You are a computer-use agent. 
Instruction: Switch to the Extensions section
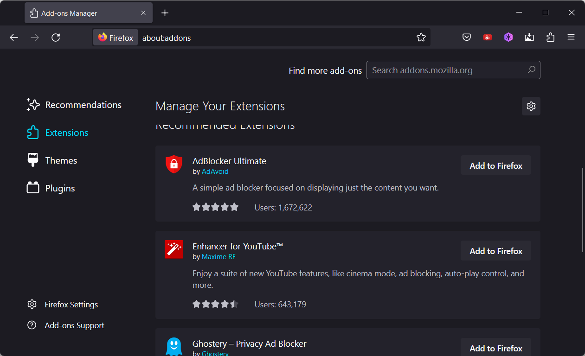(x=58, y=133)
